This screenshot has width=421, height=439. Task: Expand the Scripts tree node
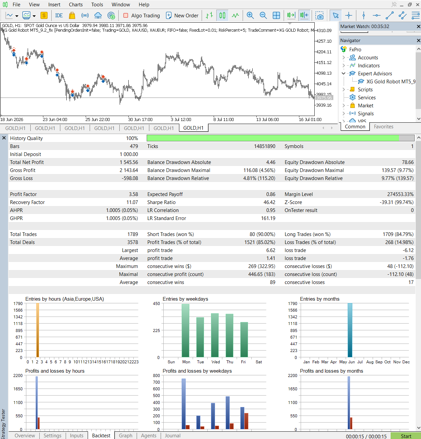pyautogui.click(x=344, y=89)
